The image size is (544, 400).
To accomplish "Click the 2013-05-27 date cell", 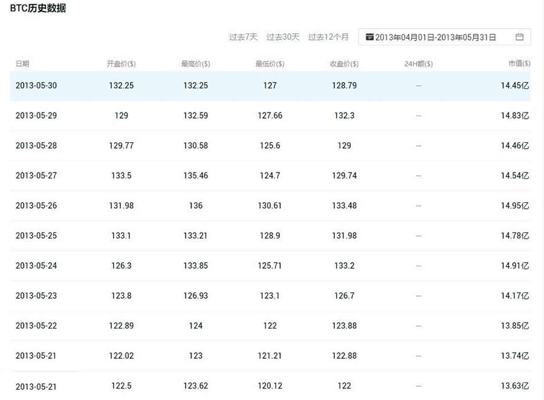I will tap(36, 175).
